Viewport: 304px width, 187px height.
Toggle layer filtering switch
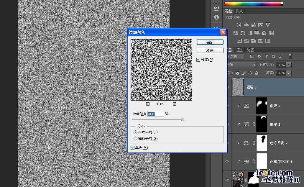tap(290, 56)
